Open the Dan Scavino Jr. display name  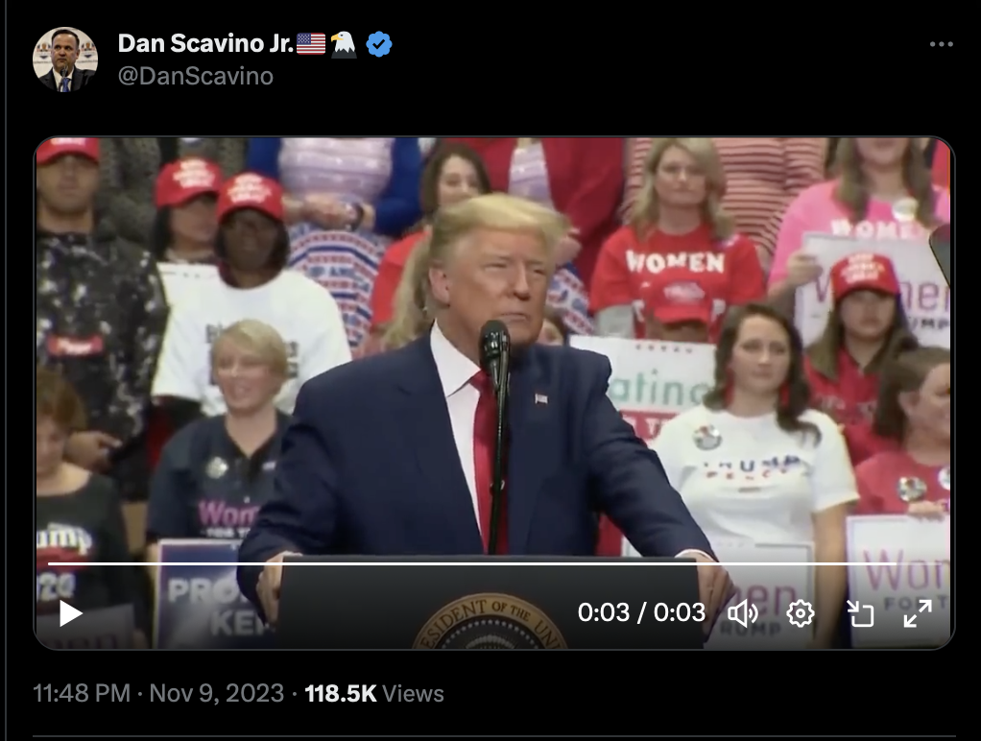(205, 44)
